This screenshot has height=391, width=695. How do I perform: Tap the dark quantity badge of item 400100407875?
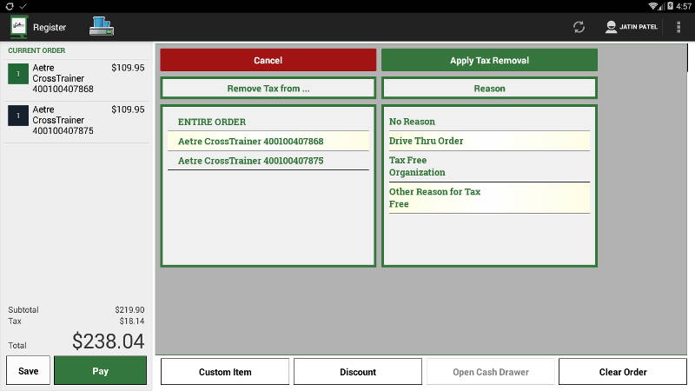click(18, 116)
